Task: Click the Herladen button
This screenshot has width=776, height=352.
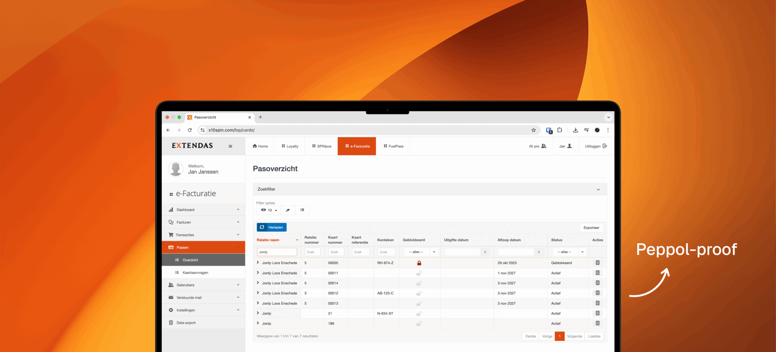Action: 272,227
